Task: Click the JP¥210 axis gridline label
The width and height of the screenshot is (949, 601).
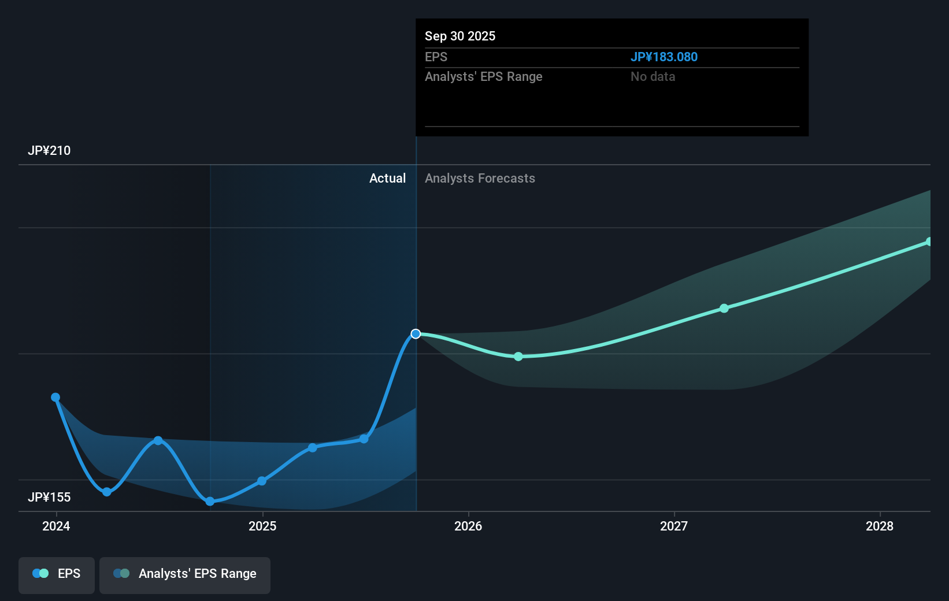Action: tap(50, 150)
